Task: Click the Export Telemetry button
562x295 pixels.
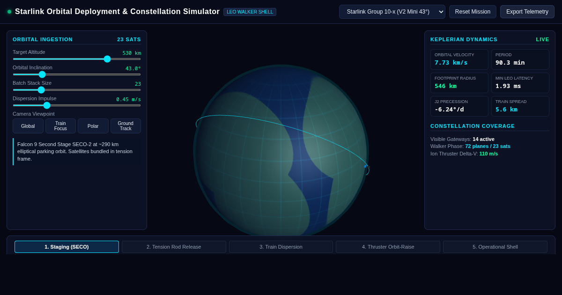Action: [527, 12]
